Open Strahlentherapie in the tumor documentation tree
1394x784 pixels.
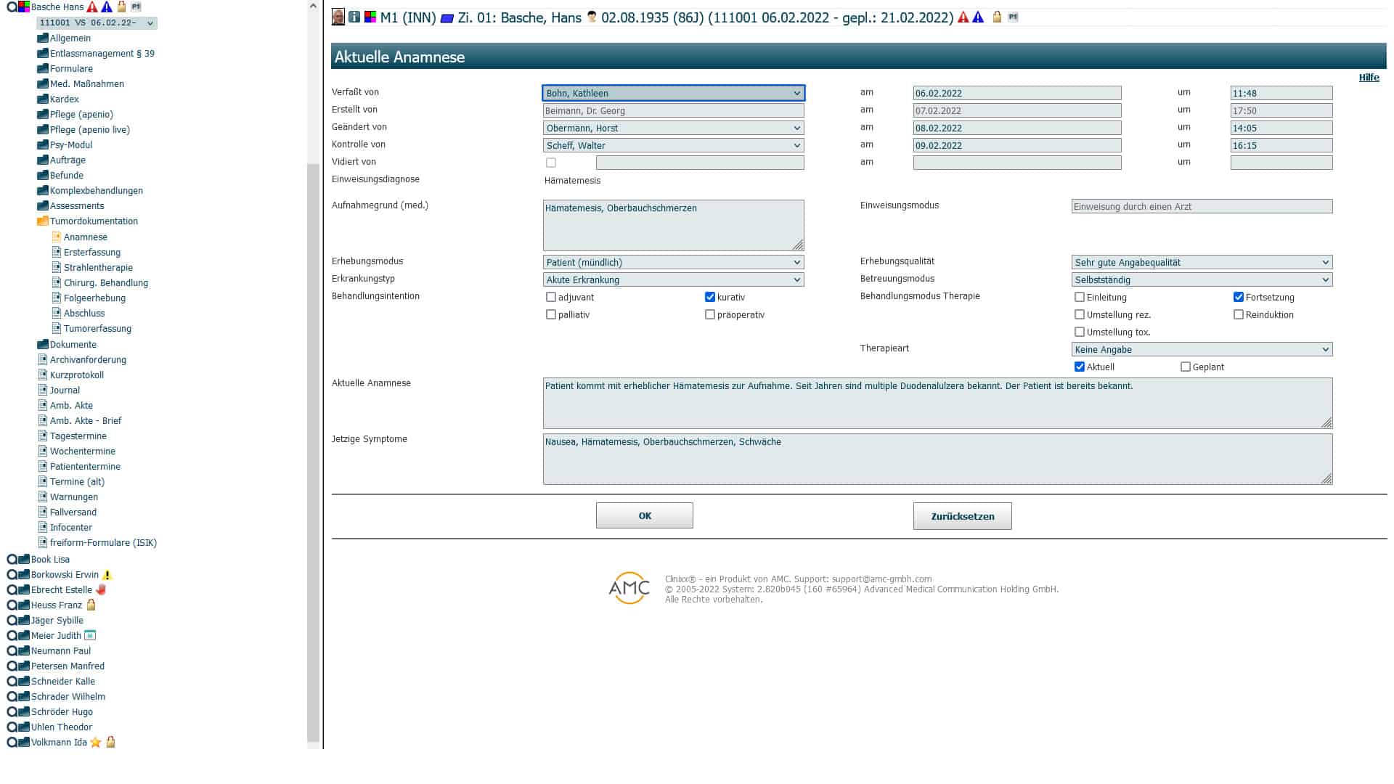[98, 268]
